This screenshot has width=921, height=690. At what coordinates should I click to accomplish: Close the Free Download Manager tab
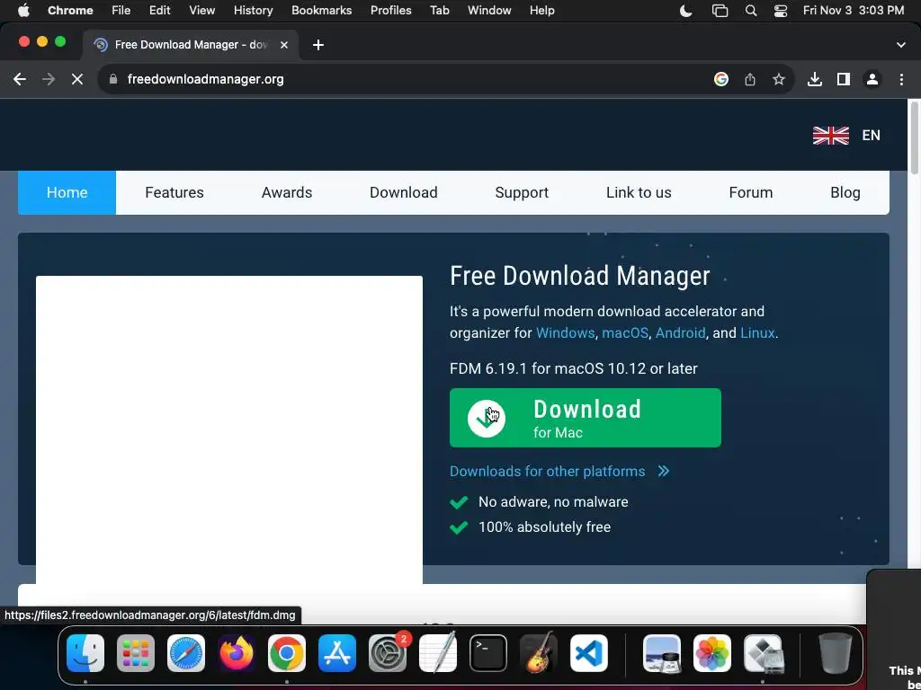point(283,45)
